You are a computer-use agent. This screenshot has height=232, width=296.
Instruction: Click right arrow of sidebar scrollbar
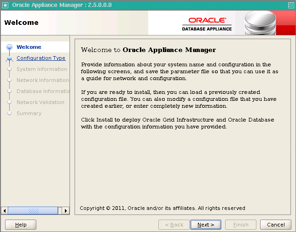tap(66, 210)
